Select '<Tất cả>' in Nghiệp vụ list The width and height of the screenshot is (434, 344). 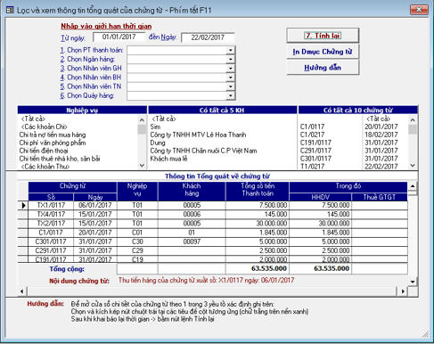pyautogui.click(x=33, y=119)
